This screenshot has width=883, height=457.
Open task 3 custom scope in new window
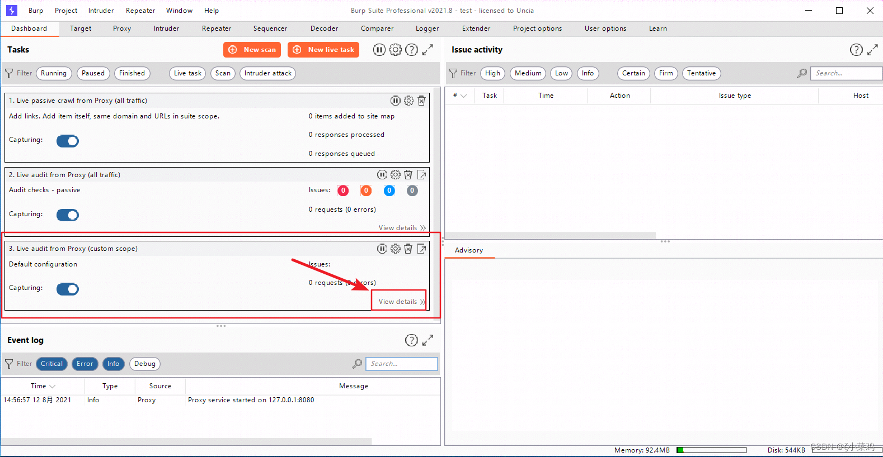422,249
